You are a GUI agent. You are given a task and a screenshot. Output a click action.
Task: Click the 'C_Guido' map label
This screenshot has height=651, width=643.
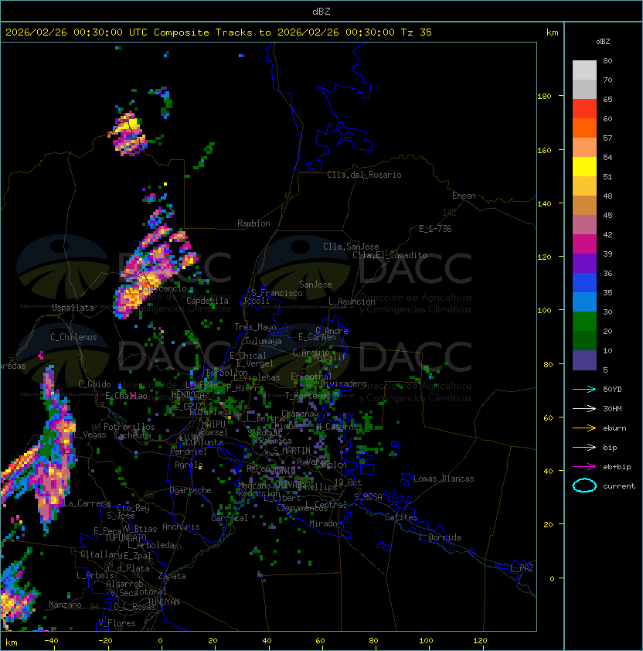(x=94, y=384)
